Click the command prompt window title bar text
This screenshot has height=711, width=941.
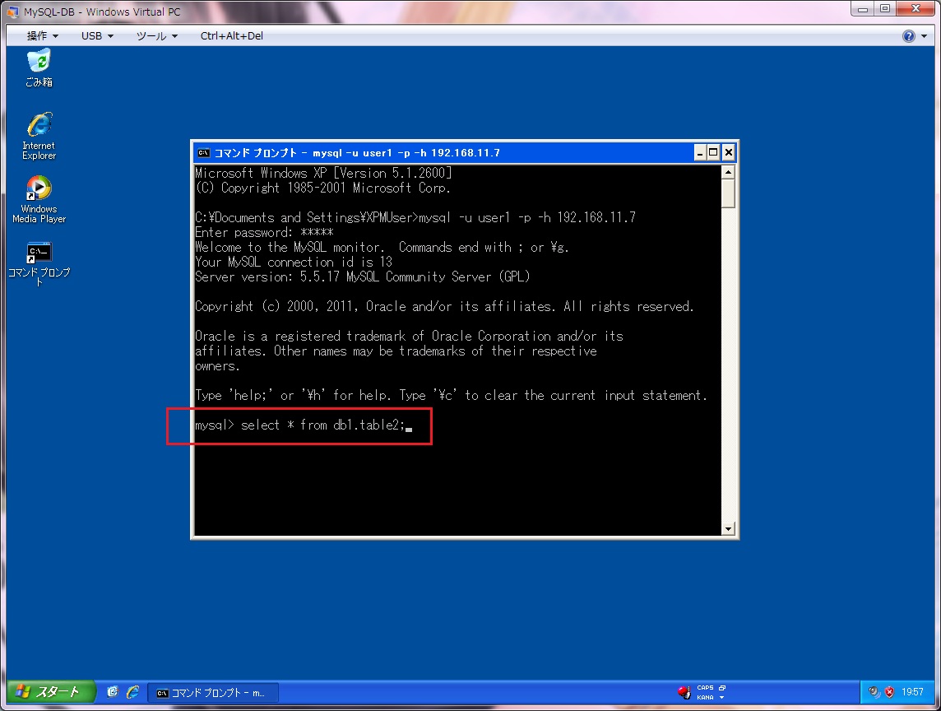[x=357, y=152]
